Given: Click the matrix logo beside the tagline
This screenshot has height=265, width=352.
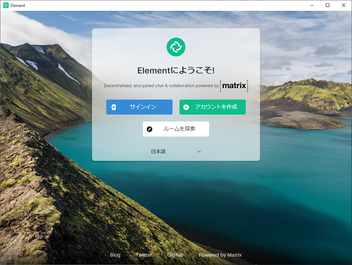Looking at the screenshot, I should click(x=234, y=86).
